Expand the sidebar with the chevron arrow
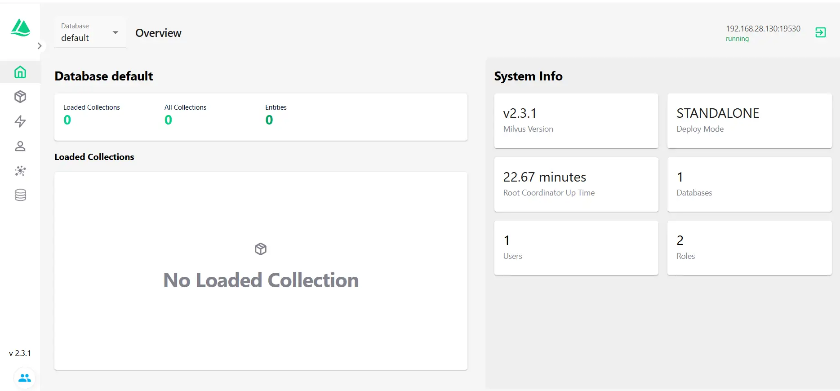The height and width of the screenshot is (391, 840). (x=40, y=46)
